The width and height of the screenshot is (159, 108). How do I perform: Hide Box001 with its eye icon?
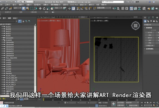click(x=2, y=27)
